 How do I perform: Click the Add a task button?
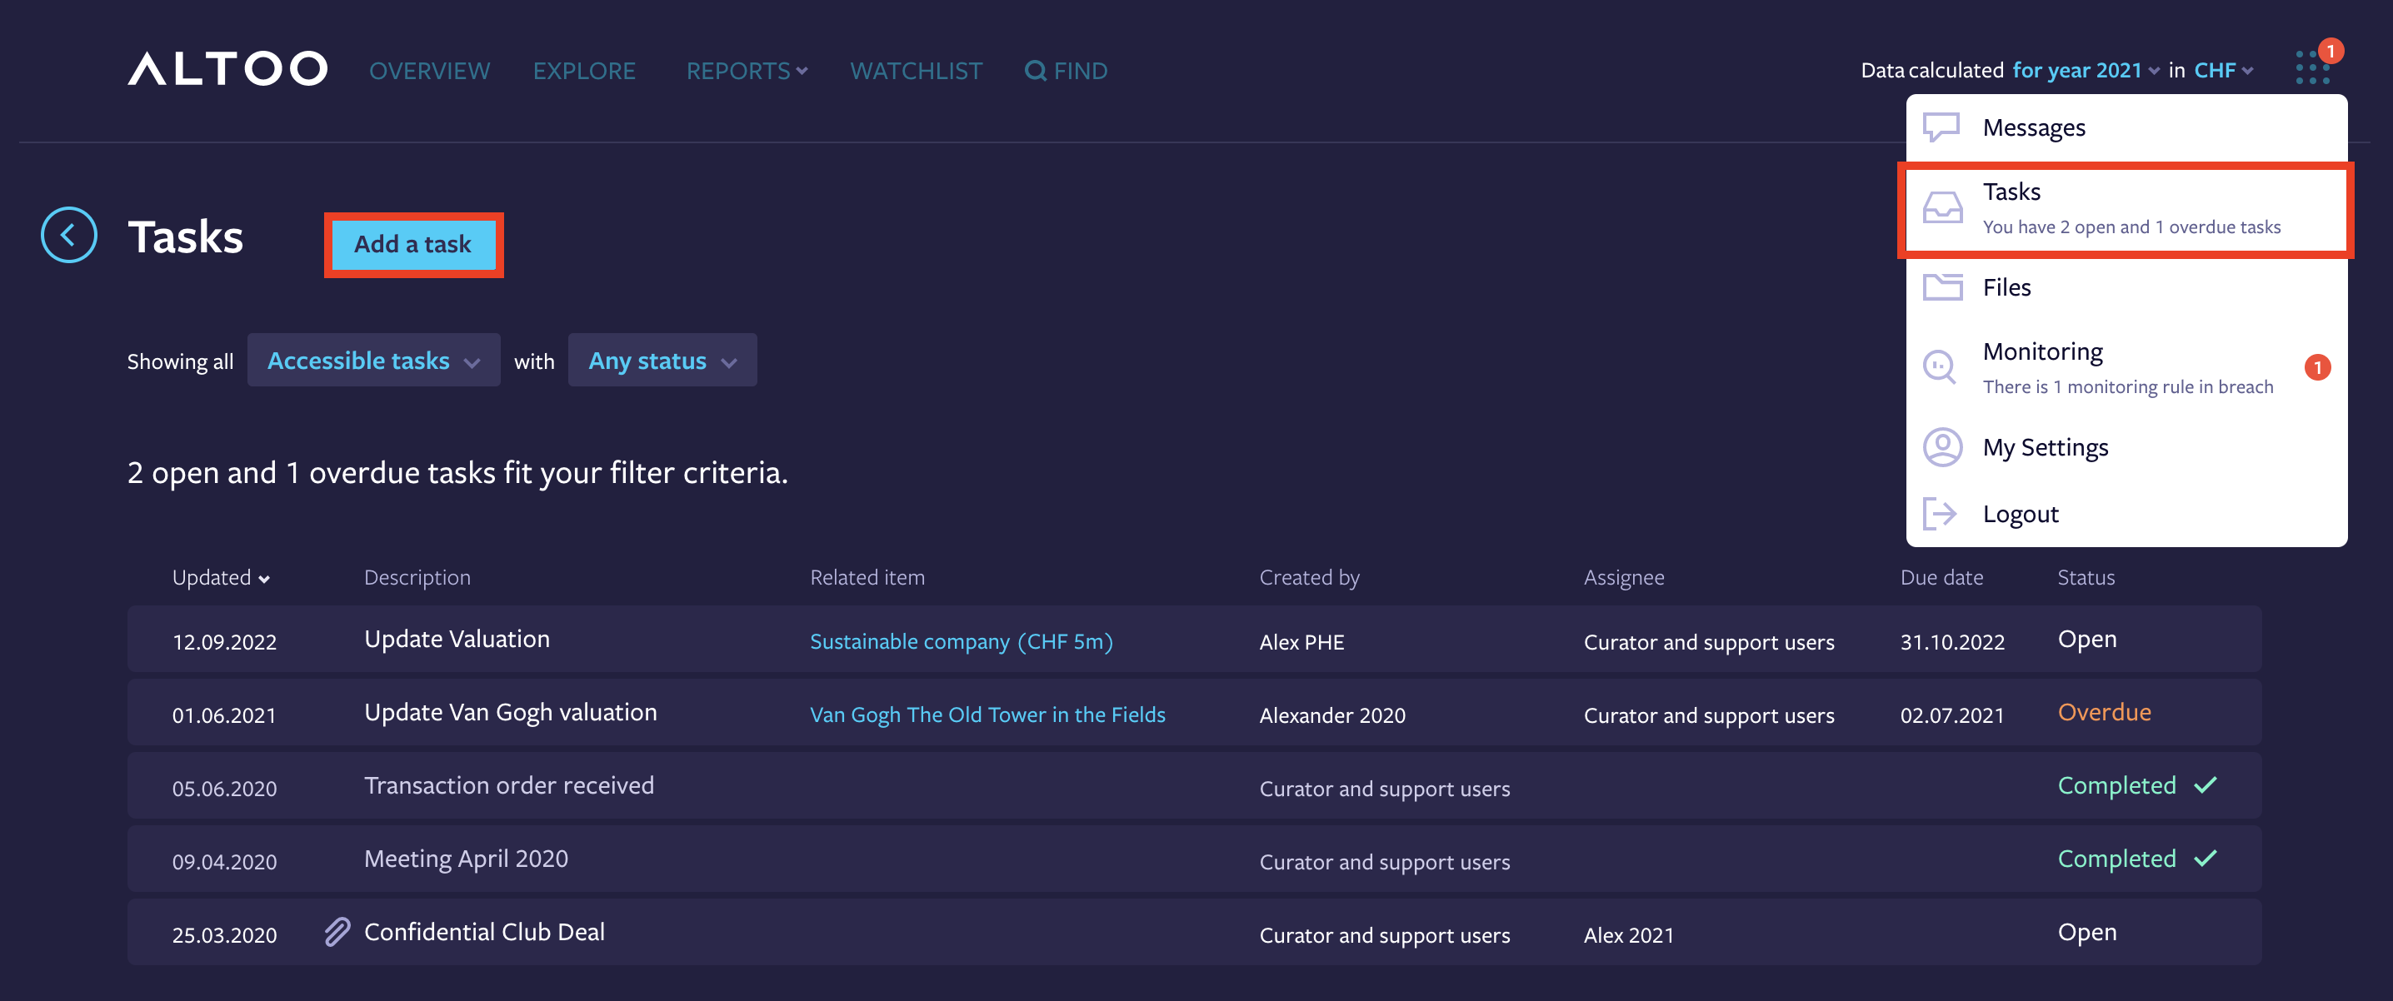[413, 244]
